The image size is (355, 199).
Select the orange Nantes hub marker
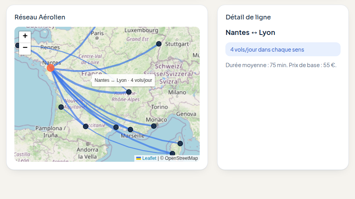[x=51, y=68]
